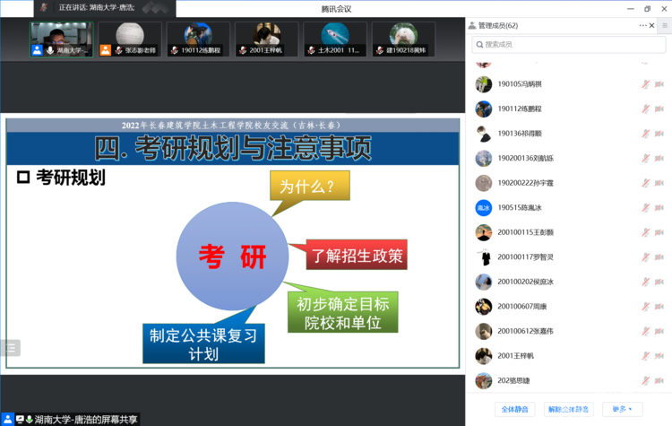Select member 200100202侯庭冰 in the list
Viewport: 672px width, 426px height.
pos(526,282)
